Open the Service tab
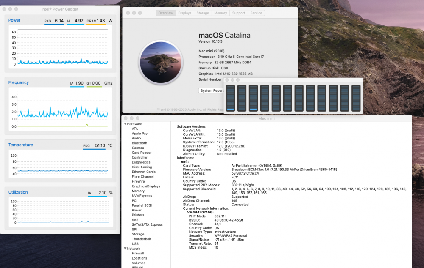This screenshot has width=424, height=268. coord(256,13)
